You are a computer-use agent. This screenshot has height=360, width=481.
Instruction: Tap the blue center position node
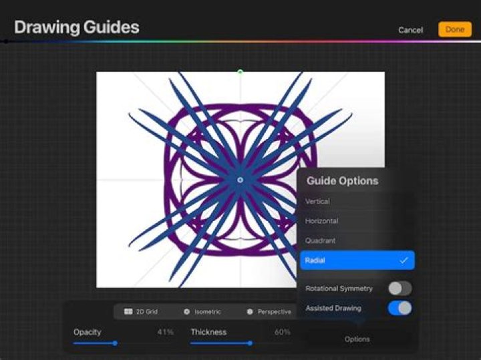[x=240, y=180]
